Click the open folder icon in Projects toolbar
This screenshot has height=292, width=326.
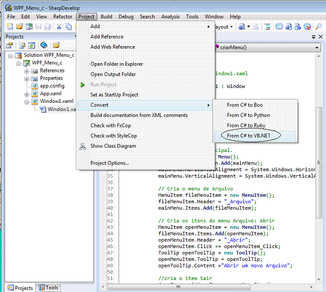(56, 45)
